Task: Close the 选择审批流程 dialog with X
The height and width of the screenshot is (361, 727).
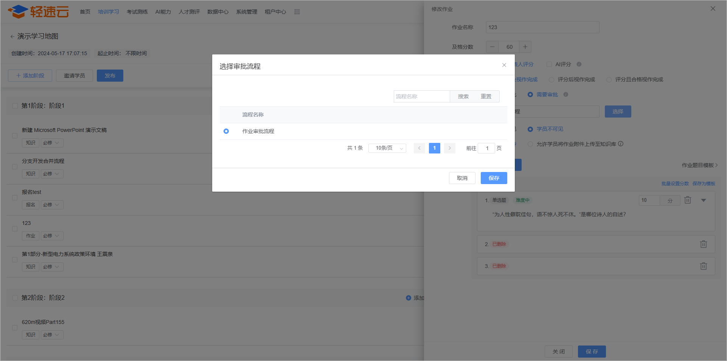Action: (x=504, y=65)
